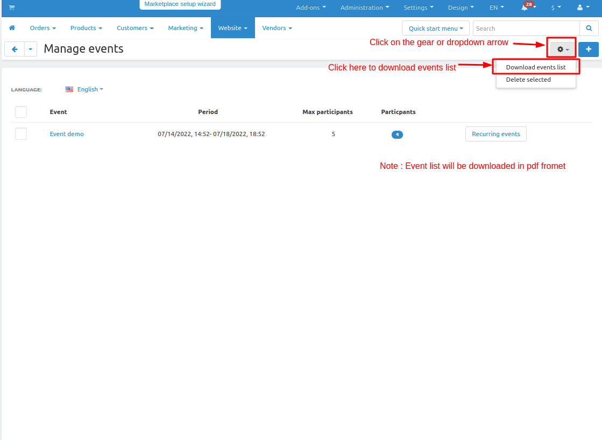The image size is (602, 440).
Task: Go to the home dashboard icon
Action: coord(12,28)
